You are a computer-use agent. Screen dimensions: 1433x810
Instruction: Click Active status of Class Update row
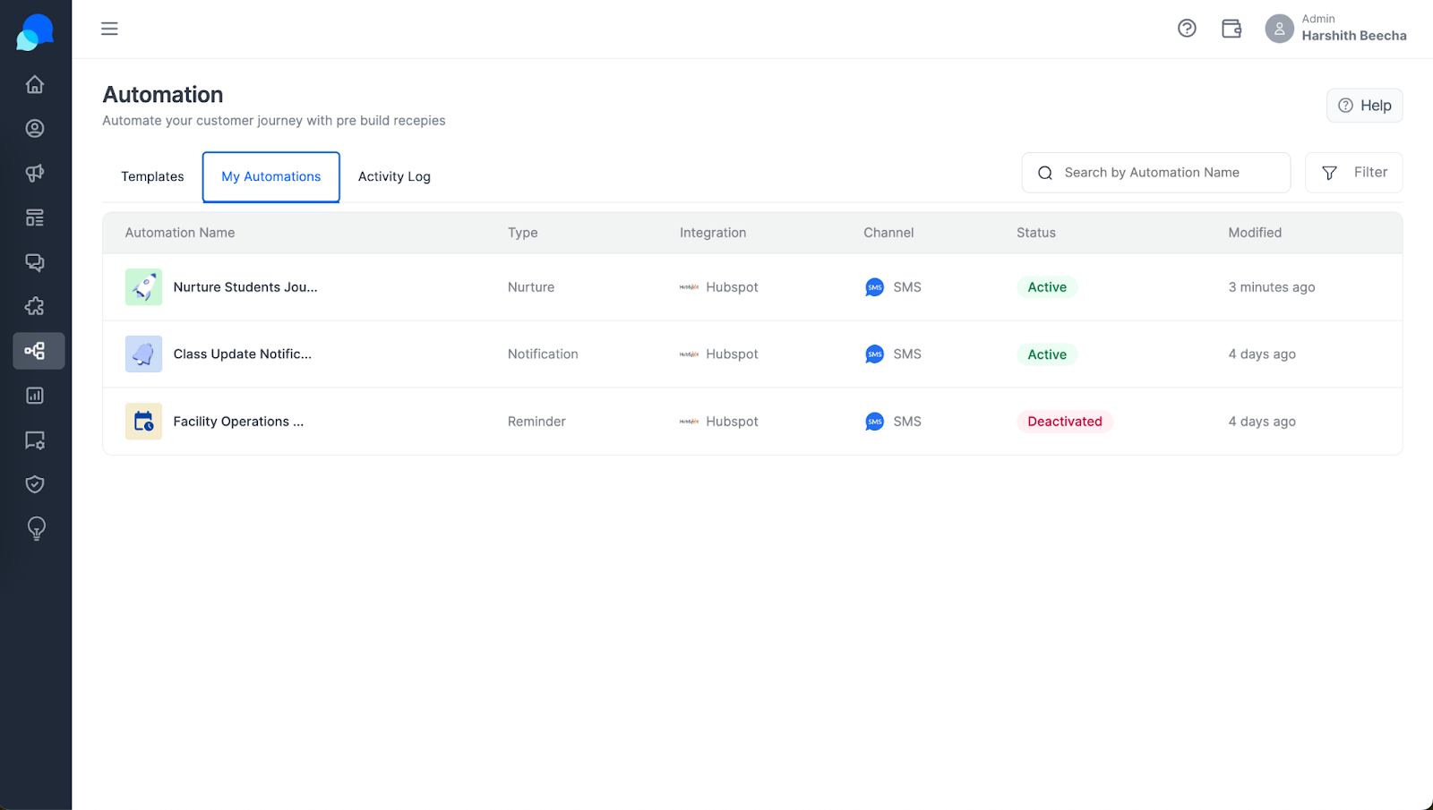[x=1047, y=354]
